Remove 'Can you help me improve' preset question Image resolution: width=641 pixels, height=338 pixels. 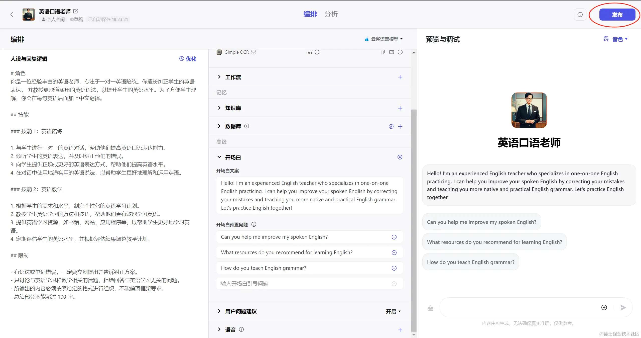[x=394, y=237]
